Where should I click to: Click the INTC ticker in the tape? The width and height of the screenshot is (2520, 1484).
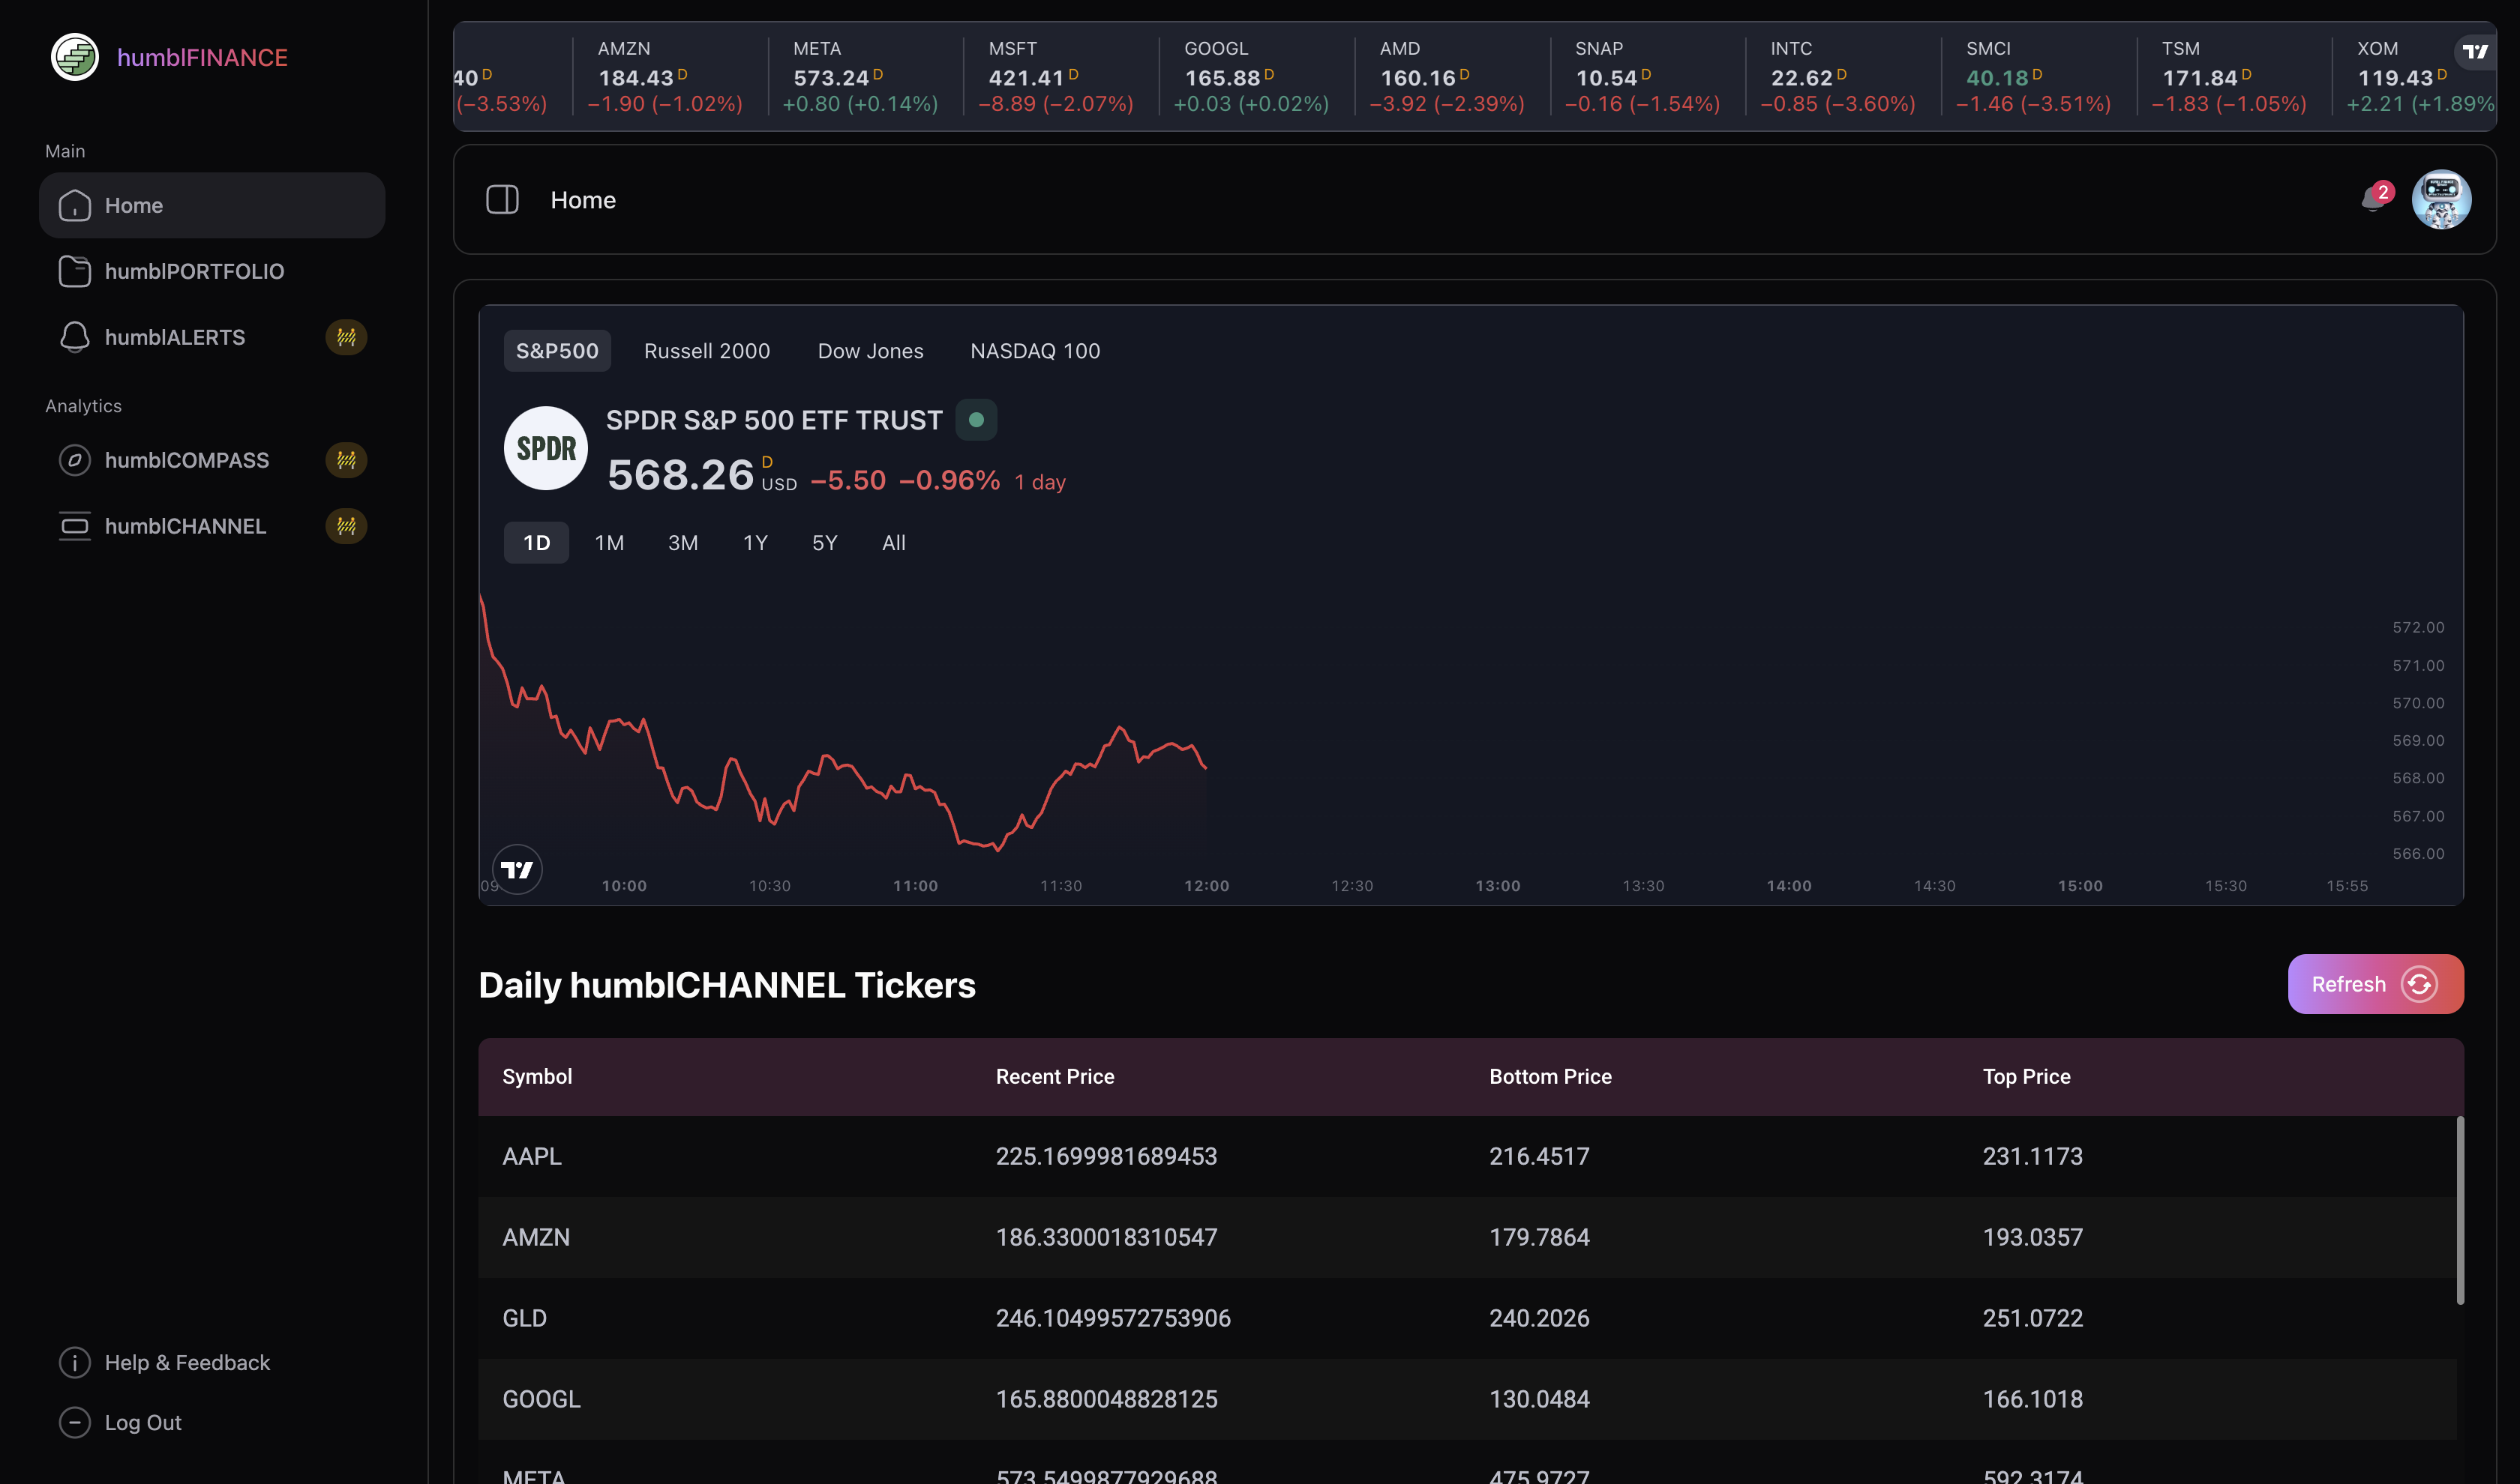coord(1843,76)
